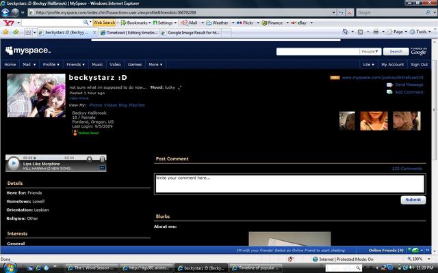Click the Print icon in command bar
The image size is (438, 273).
[376, 32]
